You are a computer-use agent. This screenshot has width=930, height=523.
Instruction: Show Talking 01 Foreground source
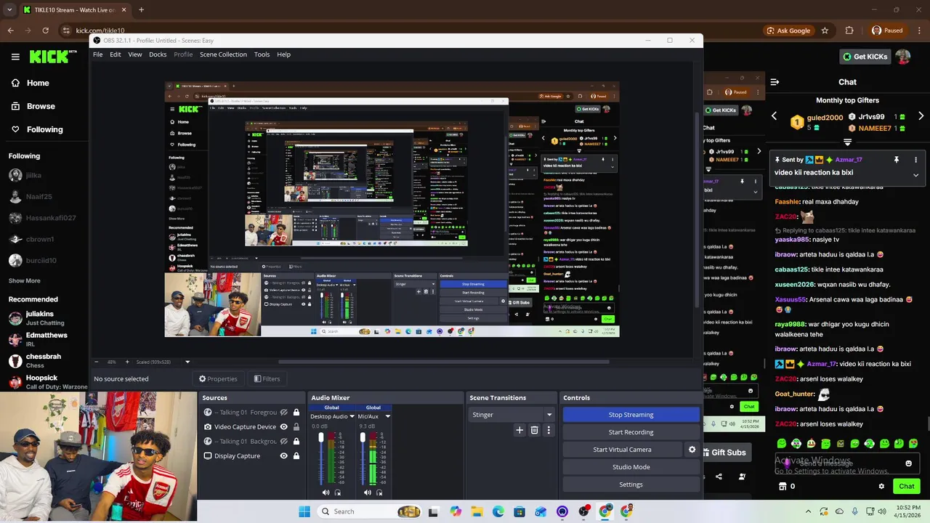coord(283,413)
